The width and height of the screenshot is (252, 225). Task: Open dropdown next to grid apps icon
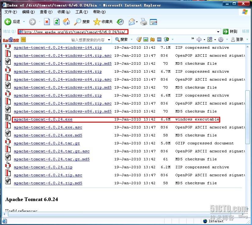tap(215, 40)
